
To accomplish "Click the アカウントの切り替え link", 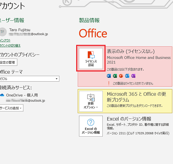I will click(10, 46).
